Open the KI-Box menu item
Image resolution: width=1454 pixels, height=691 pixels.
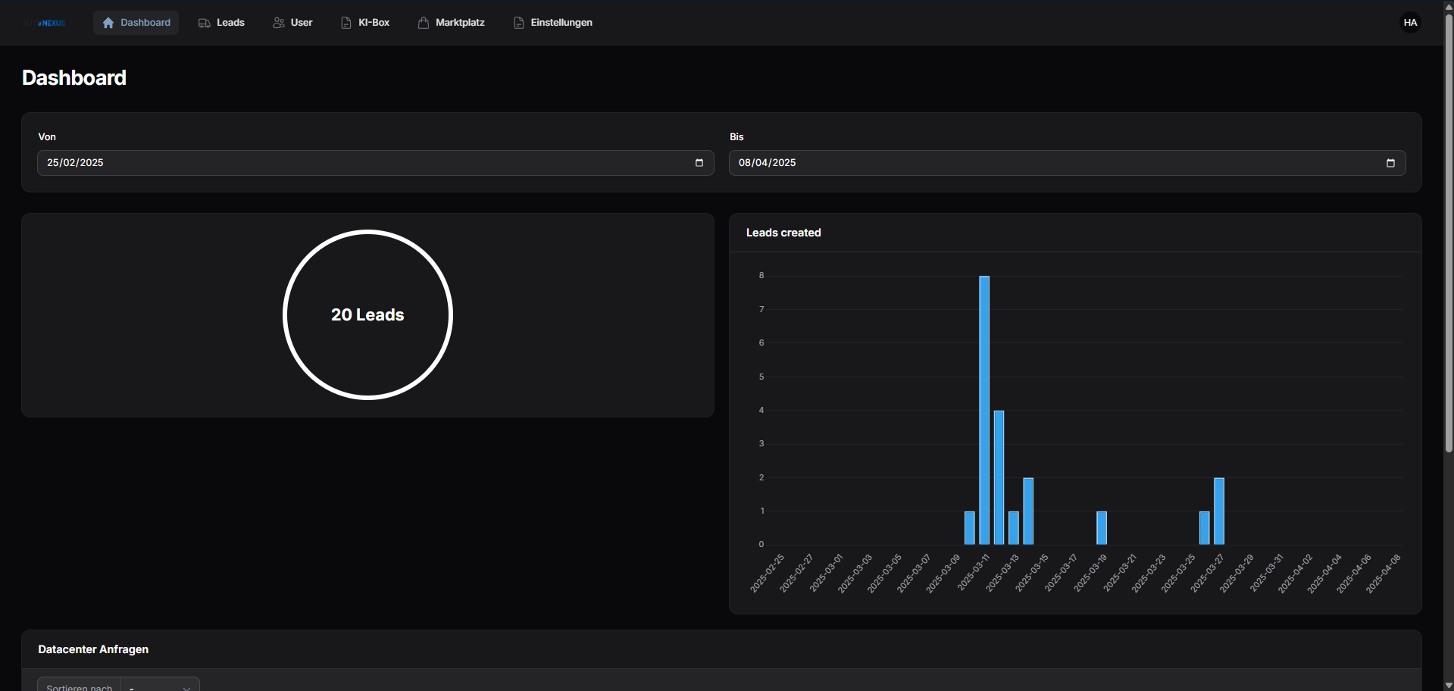374,23
